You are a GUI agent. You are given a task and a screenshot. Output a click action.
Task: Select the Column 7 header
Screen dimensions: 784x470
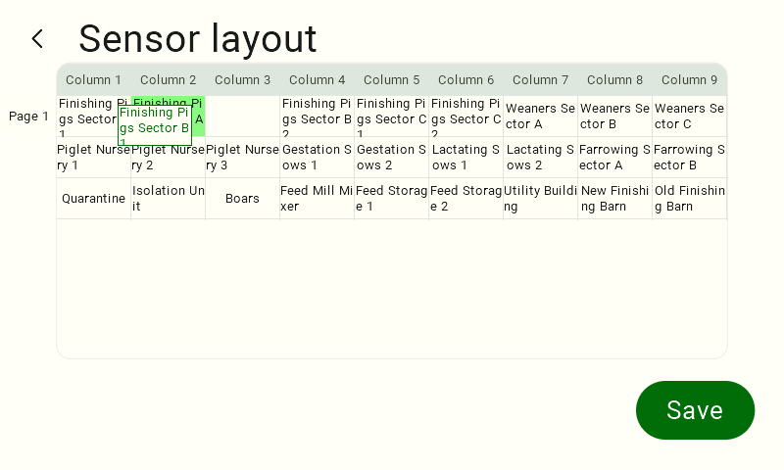pos(541,80)
